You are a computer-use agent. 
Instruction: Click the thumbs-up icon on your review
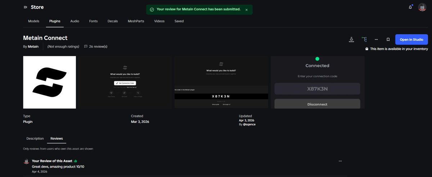click(x=76, y=161)
